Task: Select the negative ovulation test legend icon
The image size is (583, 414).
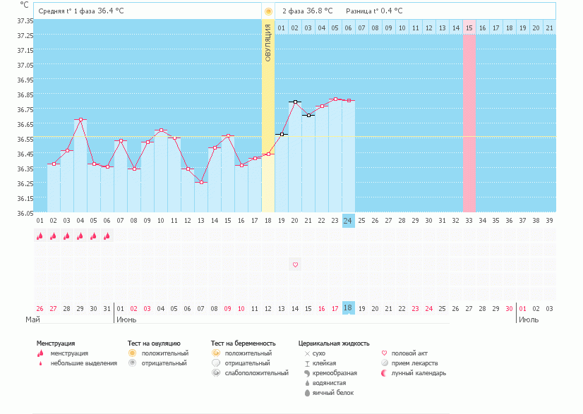Action: (131, 363)
